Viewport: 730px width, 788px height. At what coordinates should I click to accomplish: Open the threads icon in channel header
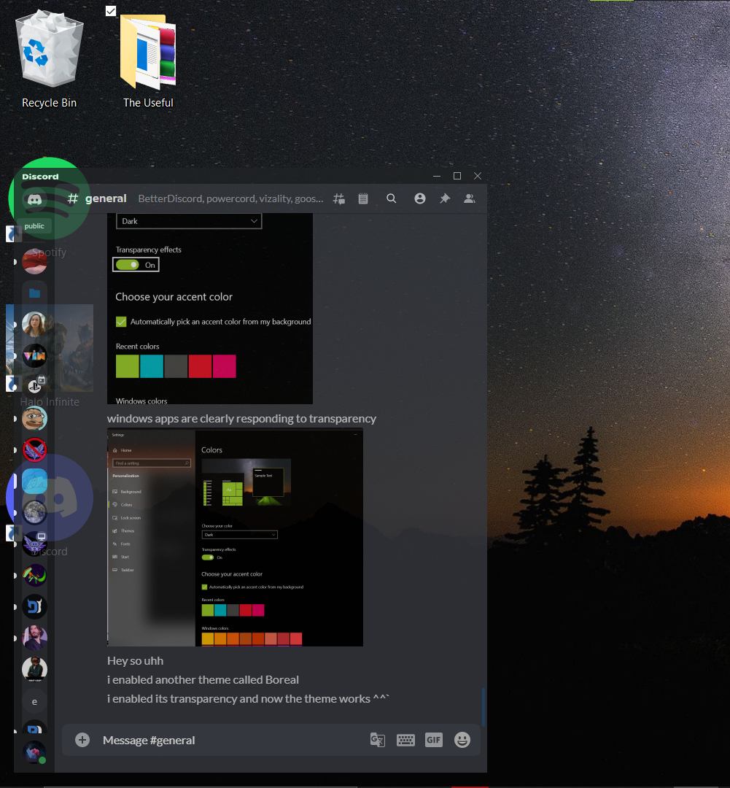[x=338, y=198]
